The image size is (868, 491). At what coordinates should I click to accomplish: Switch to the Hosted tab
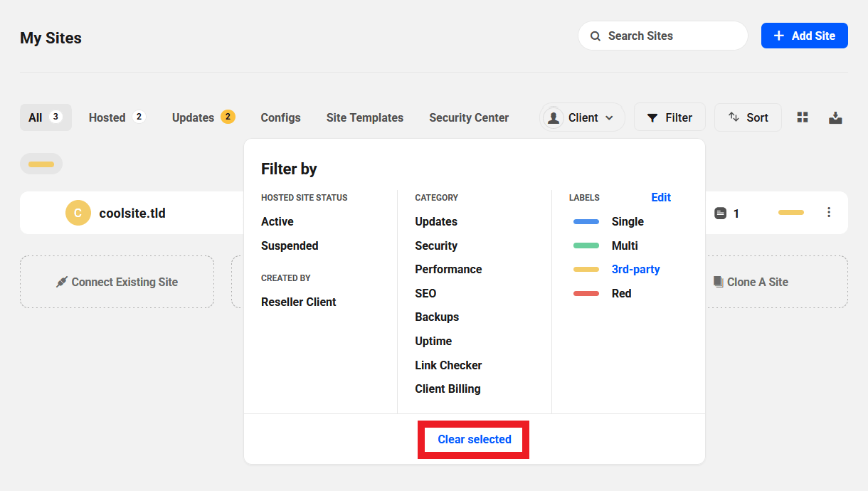tap(107, 117)
